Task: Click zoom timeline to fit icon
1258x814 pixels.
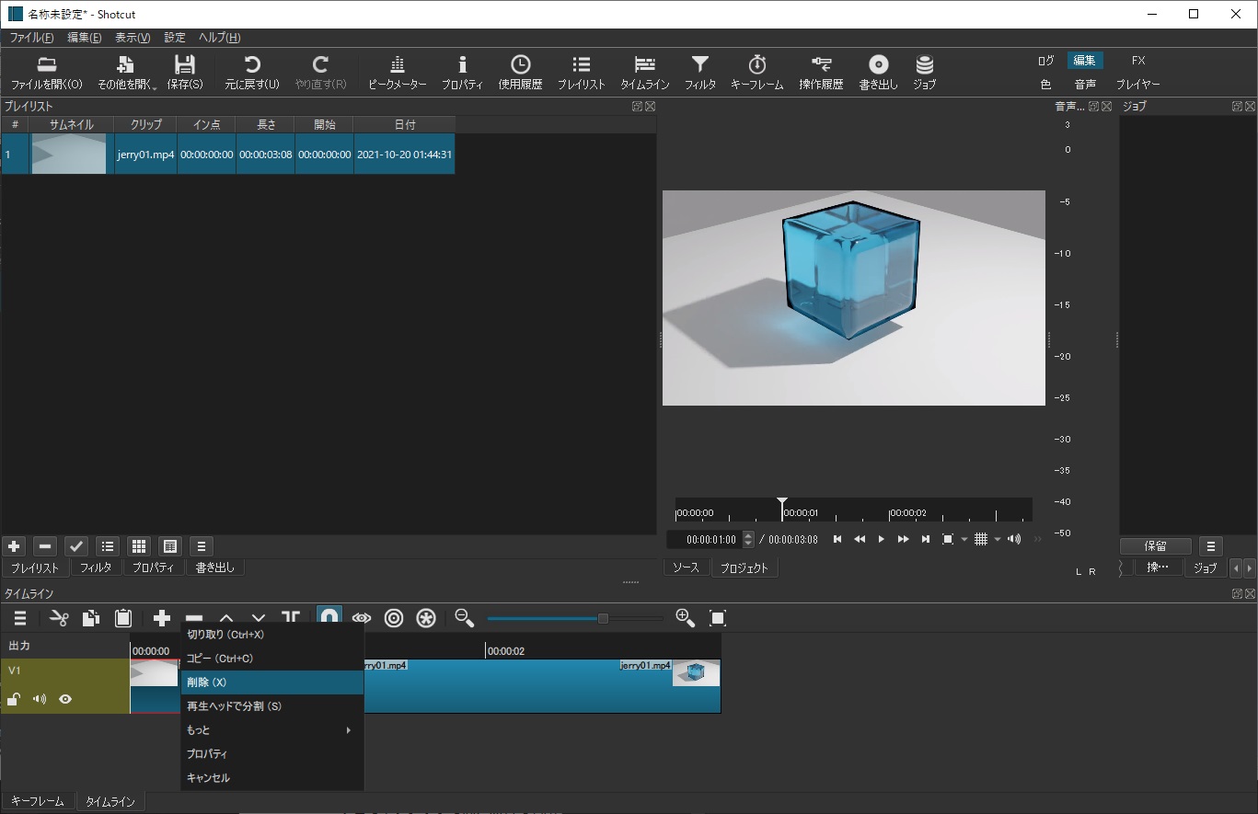Action: point(718,618)
